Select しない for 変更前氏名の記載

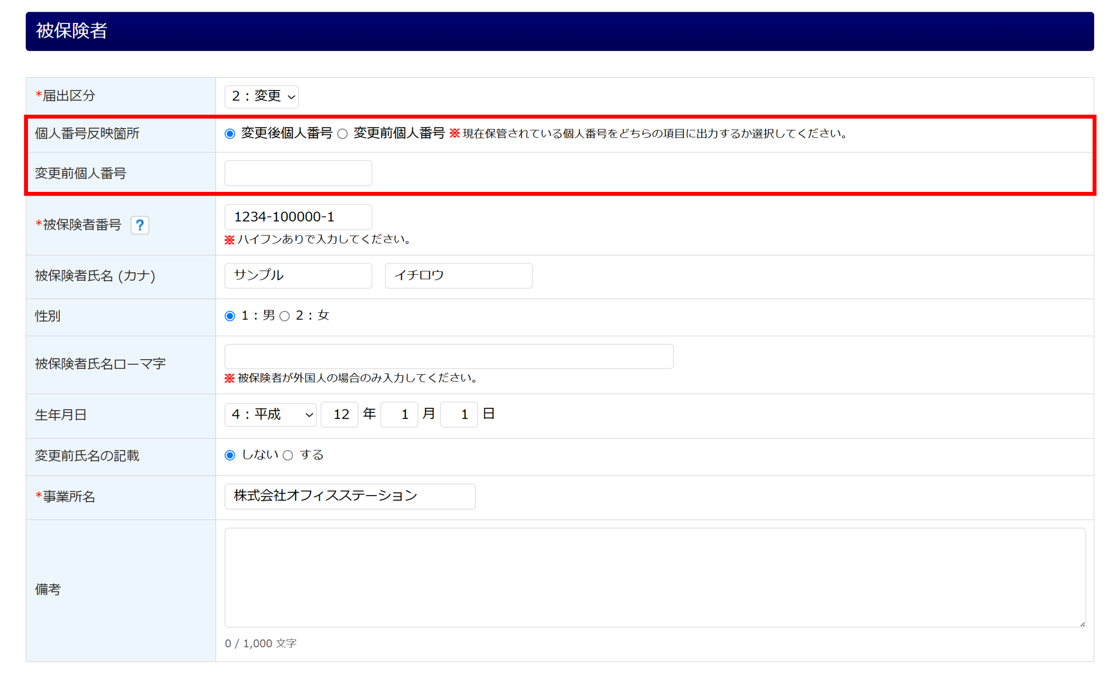[230, 455]
